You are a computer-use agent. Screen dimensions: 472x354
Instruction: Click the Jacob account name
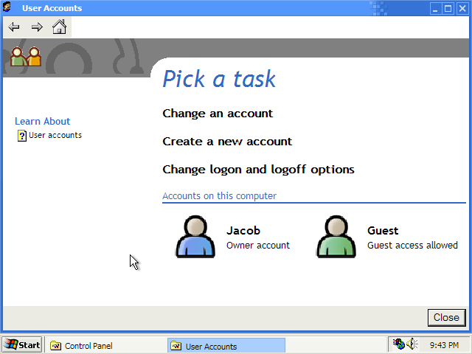click(x=243, y=231)
